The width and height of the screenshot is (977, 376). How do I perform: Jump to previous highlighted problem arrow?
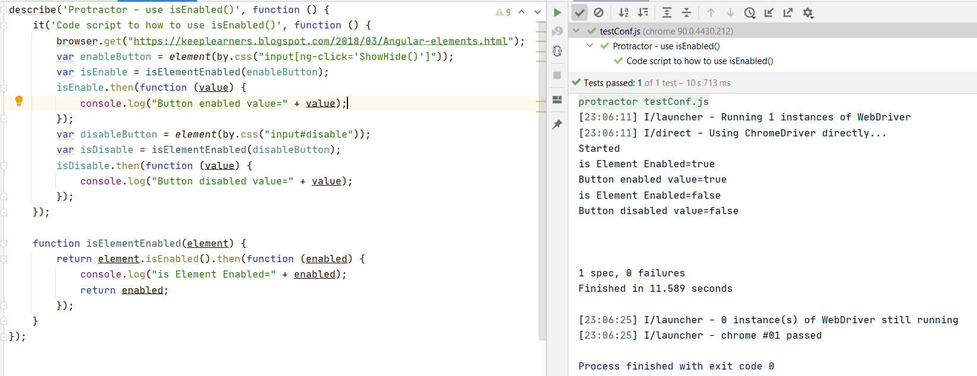[521, 12]
